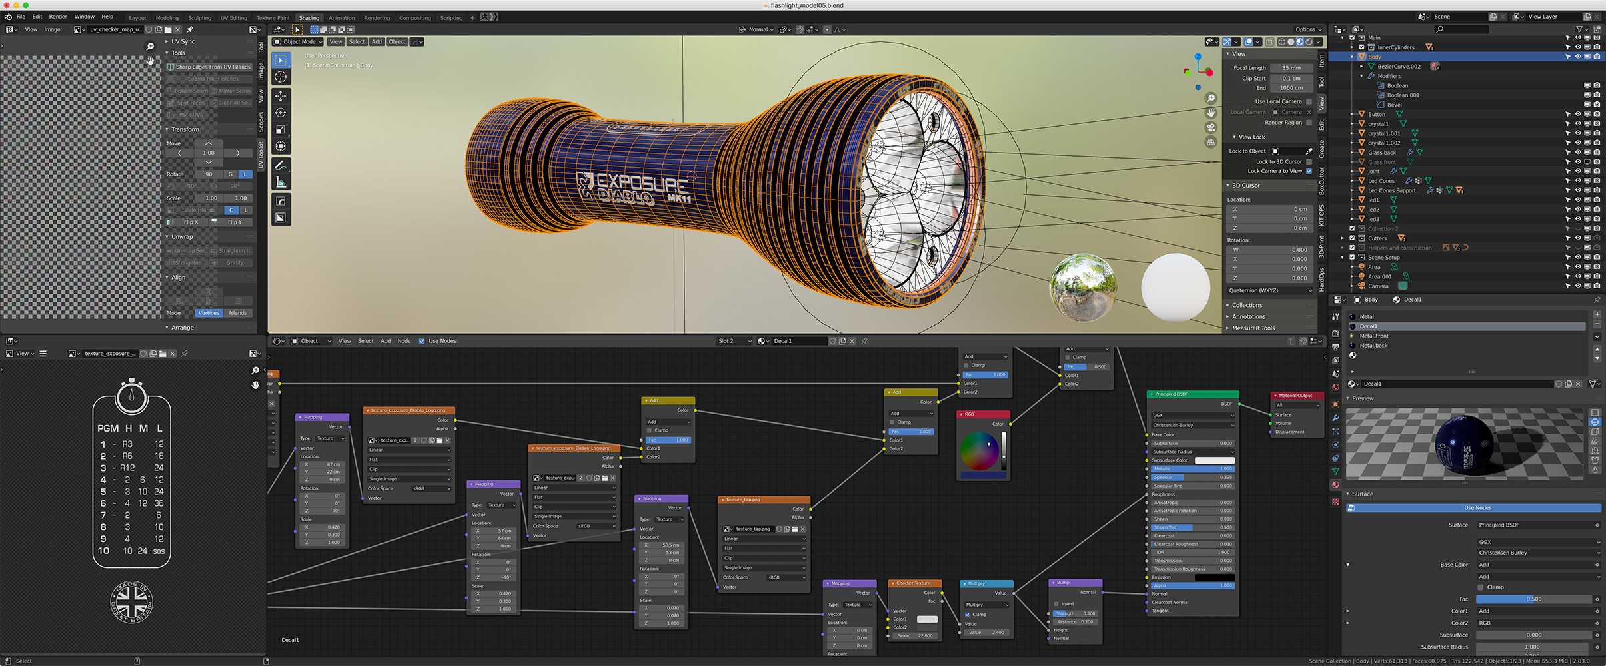Select the Rotate tool in viewport
Screen dimensions: 1606x666
(x=281, y=113)
